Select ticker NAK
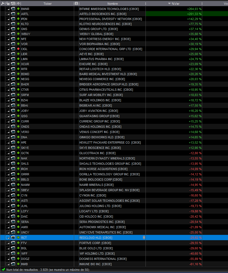 24,158
